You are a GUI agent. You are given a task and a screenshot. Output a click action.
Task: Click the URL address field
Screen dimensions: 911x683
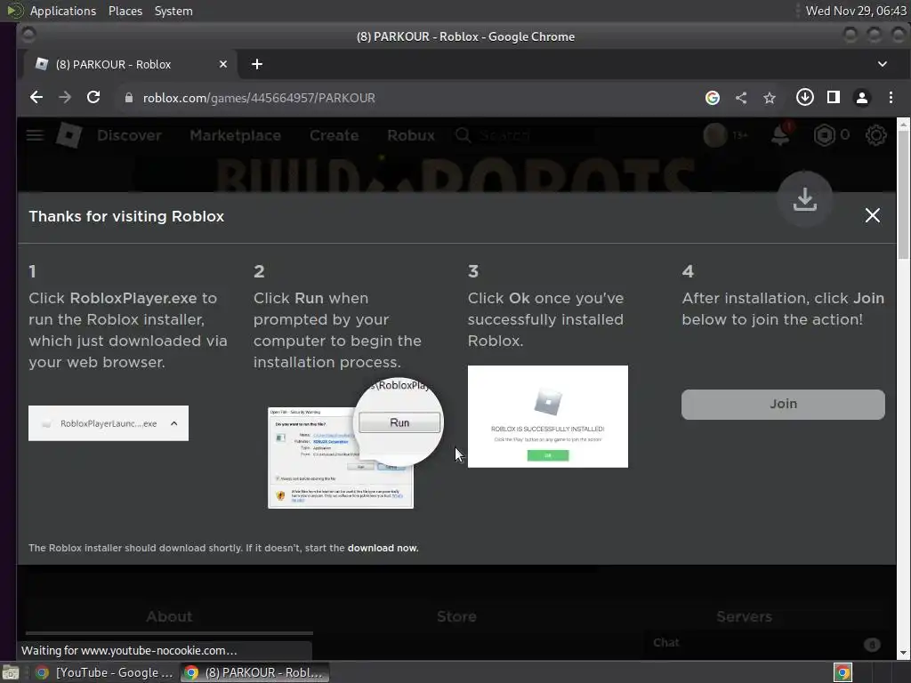pos(407,98)
